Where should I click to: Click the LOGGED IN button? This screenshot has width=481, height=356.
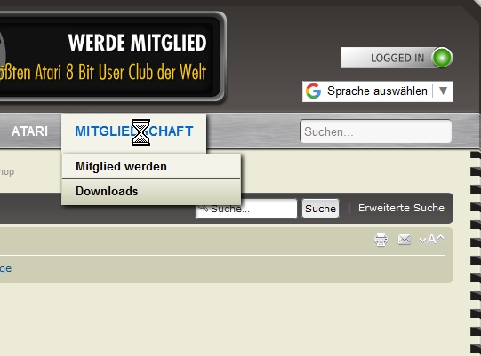397,58
